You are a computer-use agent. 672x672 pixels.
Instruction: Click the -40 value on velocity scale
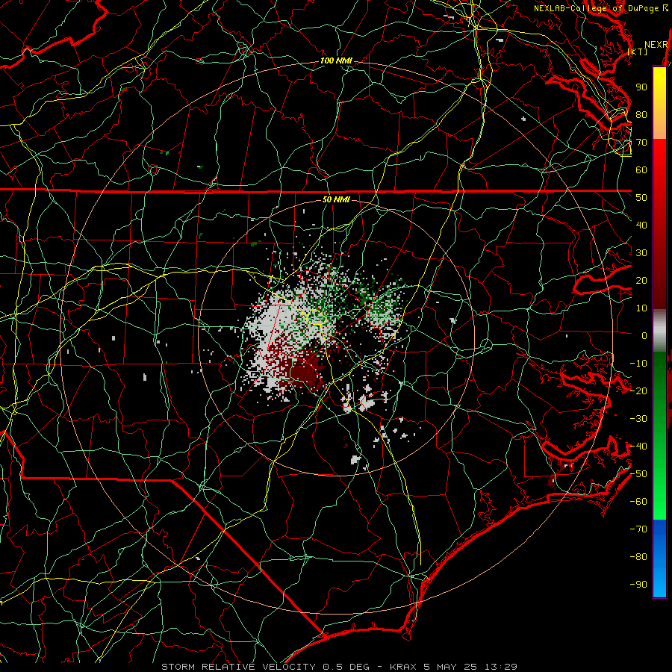pyautogui.click(x=638, y=447)
